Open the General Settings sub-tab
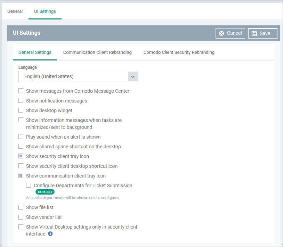This screenshot has width=283, height=247. 35,52
